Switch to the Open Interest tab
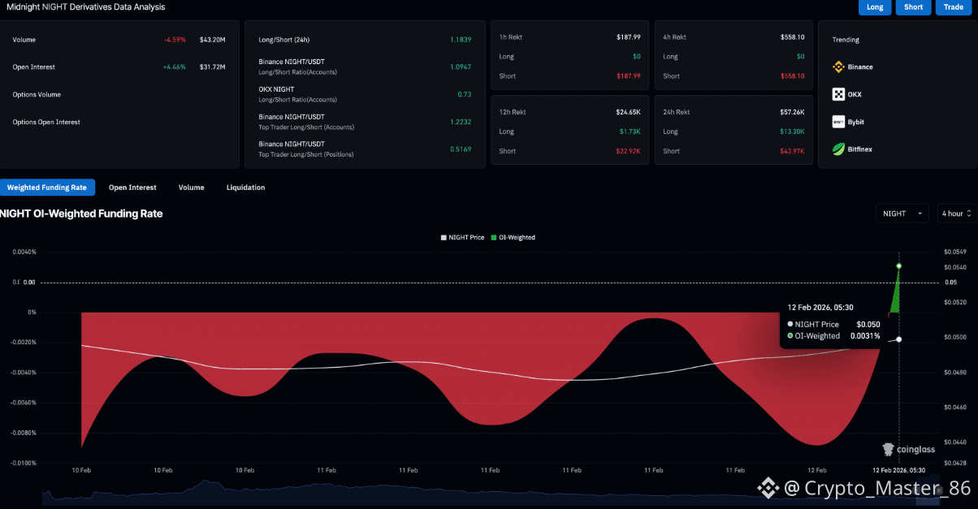 point(132,188)
